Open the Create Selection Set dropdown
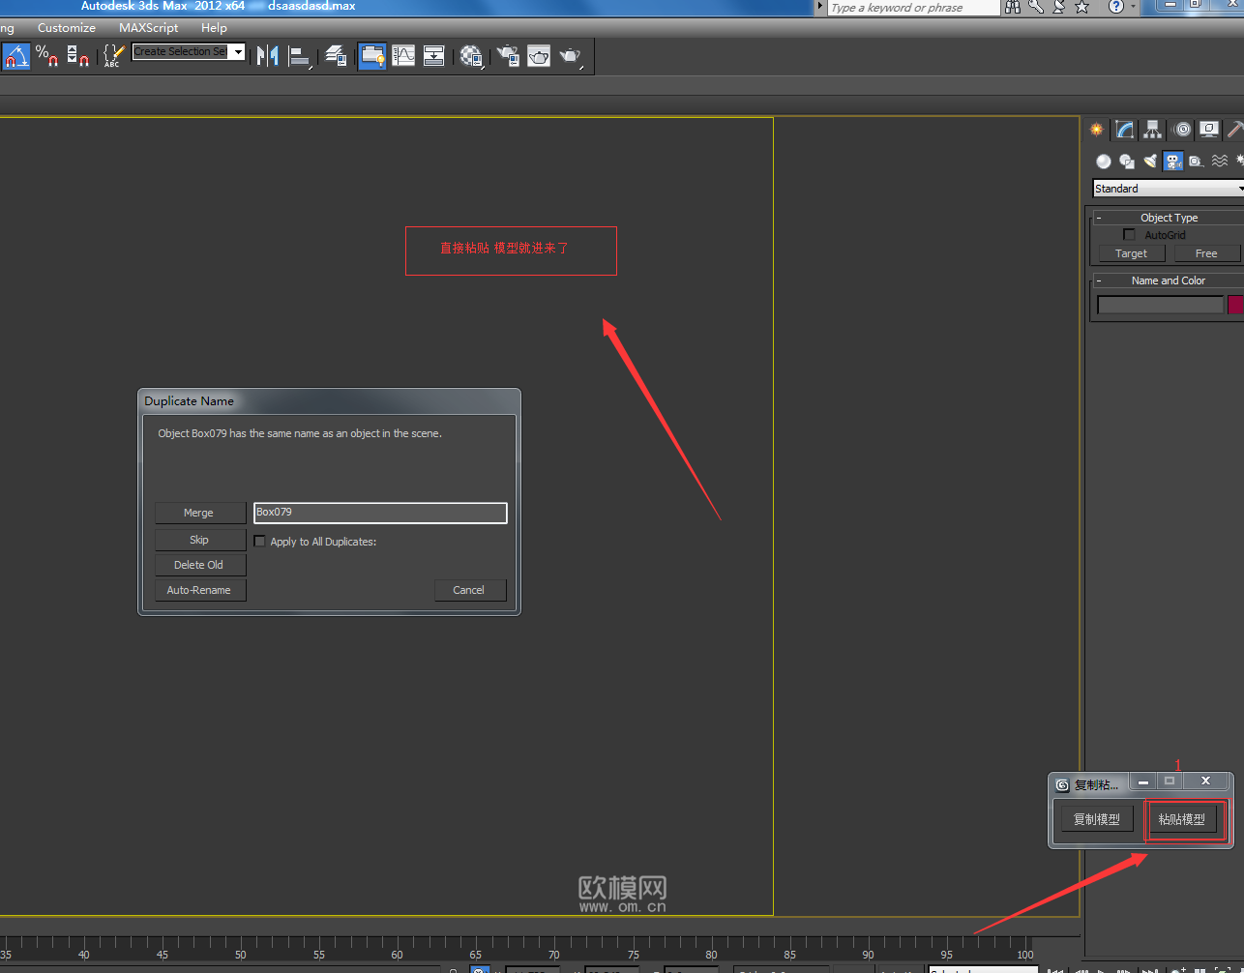The image size is (1244, 973). click(x=238, y=52)
